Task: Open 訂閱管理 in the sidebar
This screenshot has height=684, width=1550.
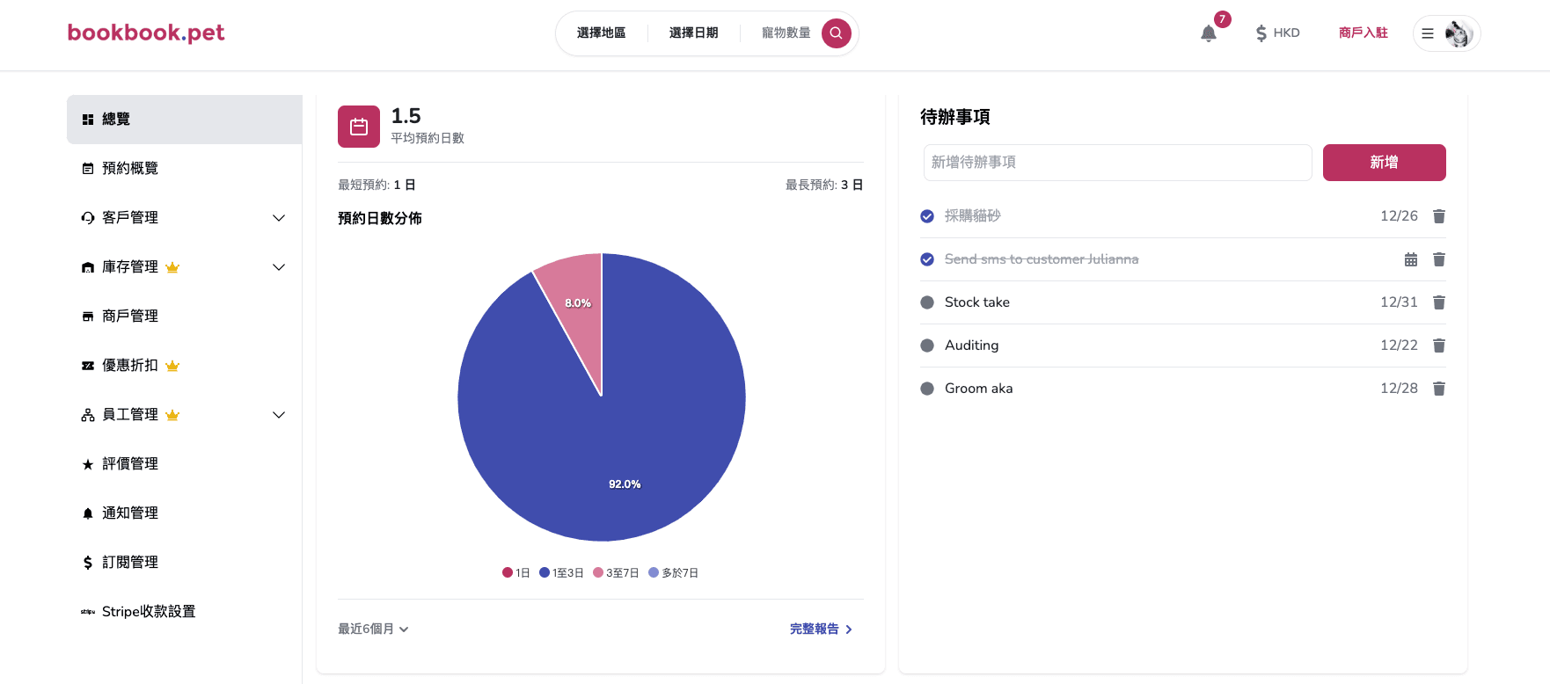Action: (x=185, y=563)
